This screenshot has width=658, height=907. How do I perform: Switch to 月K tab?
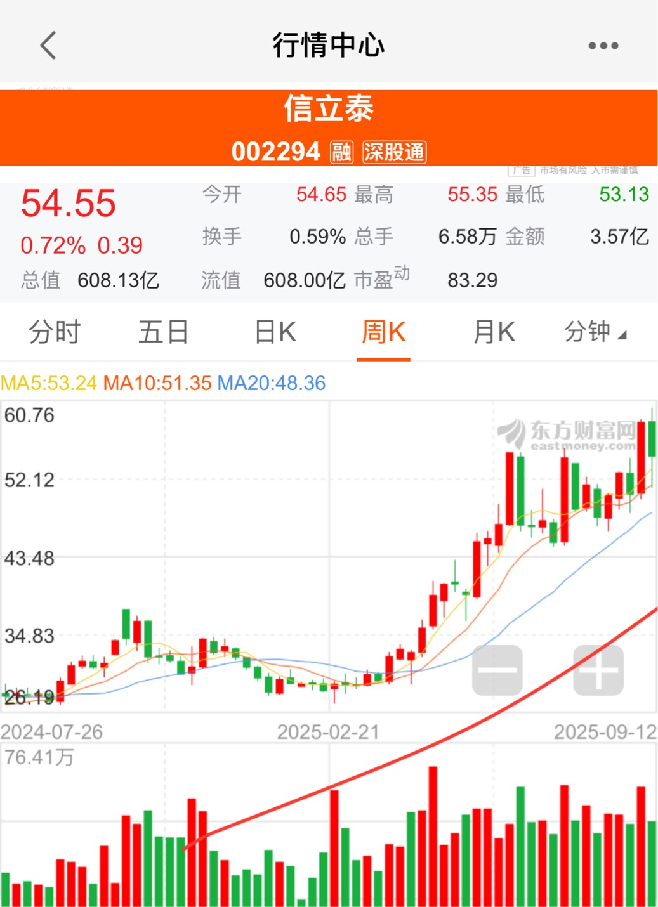pyautogui.click(x=494, y=332)
